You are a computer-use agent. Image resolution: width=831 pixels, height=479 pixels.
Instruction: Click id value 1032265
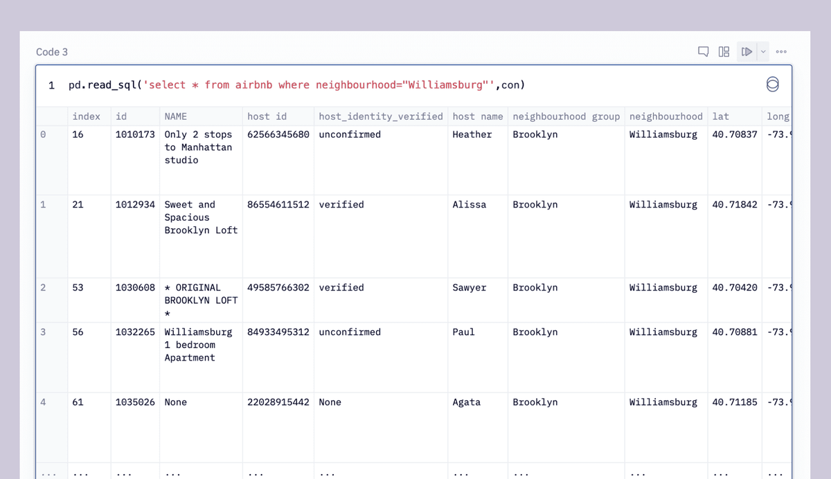click(135, 332)
